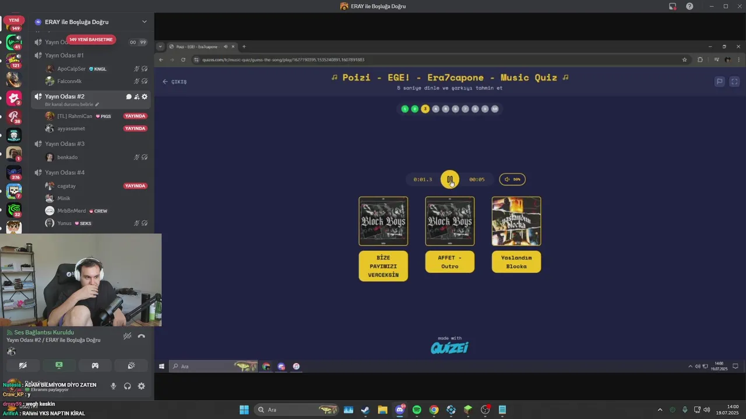The image size is (746, 419).
Task: Bookmark page with star icon in shared browser
Action: coord(684,59)
